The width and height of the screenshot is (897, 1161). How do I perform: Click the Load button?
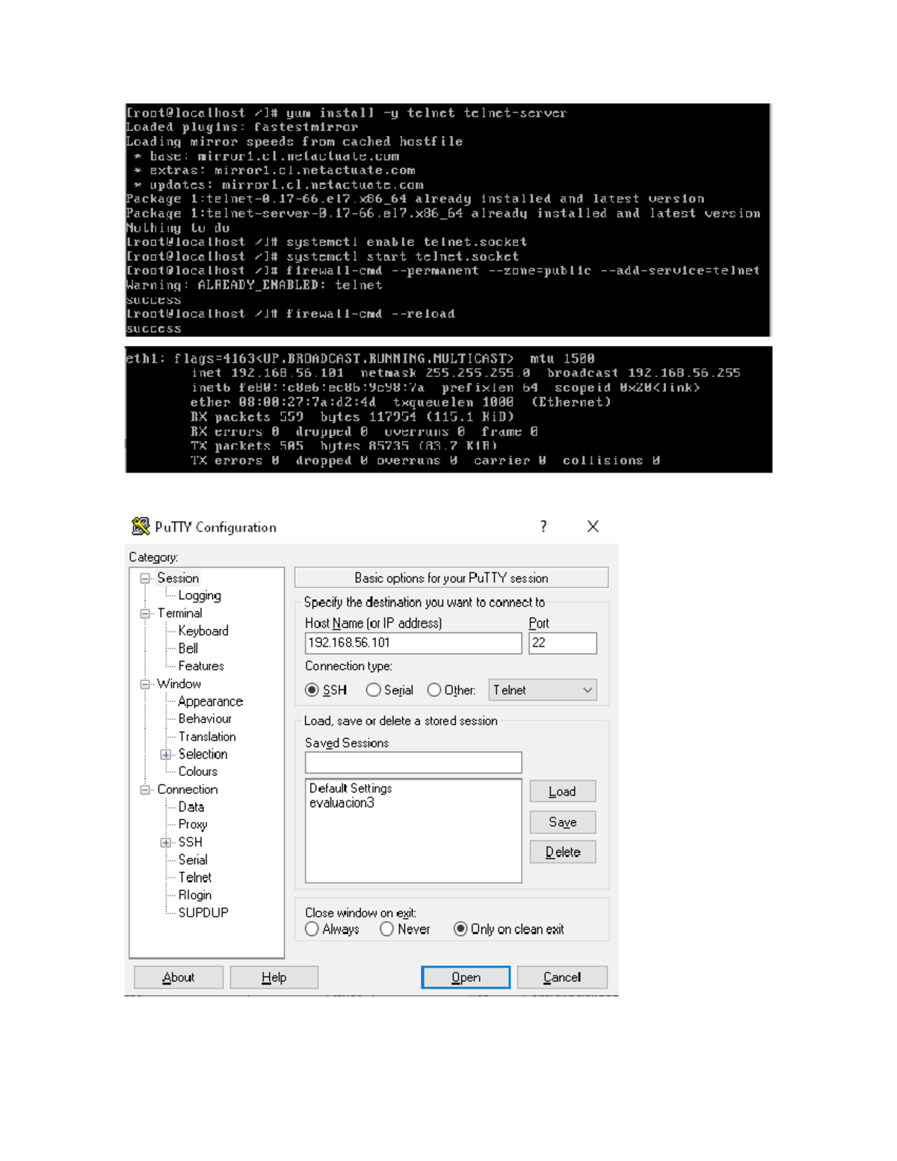561,791
